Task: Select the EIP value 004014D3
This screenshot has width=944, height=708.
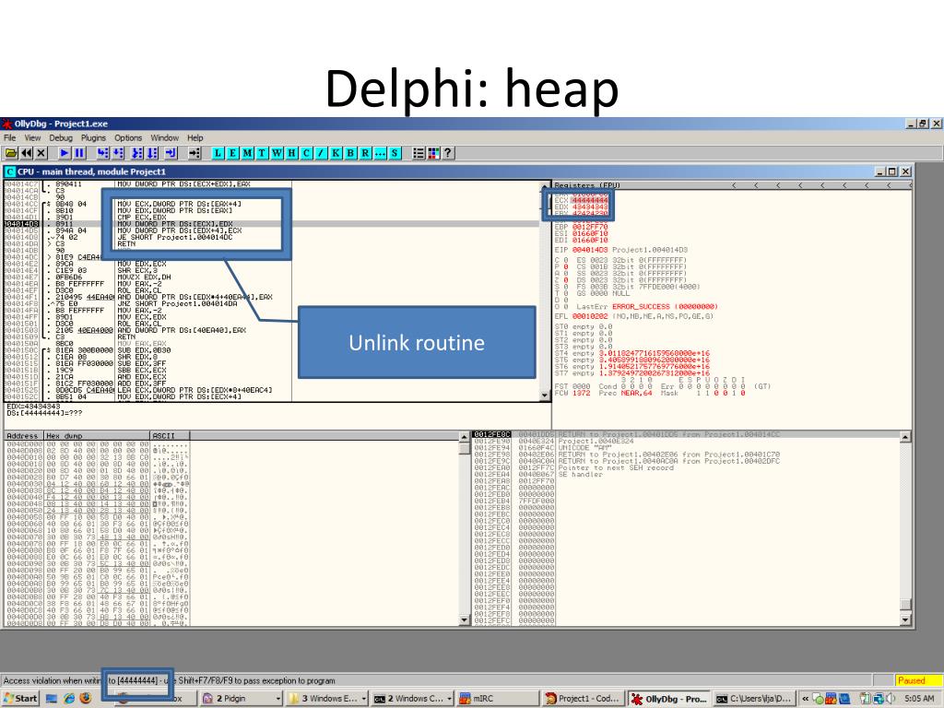Action: (x=589, y=249)
